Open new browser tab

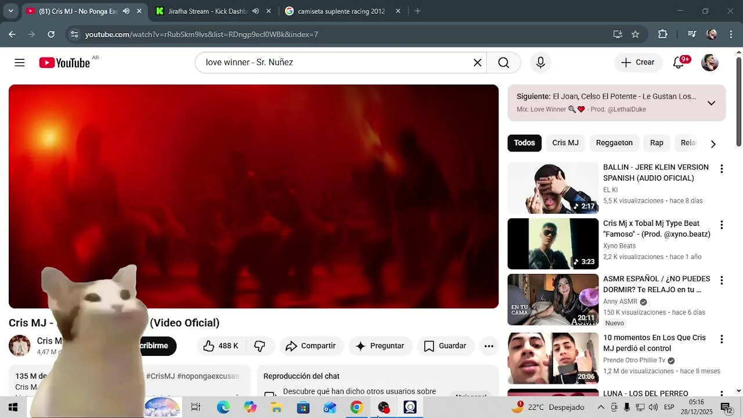tap(417, 11)
